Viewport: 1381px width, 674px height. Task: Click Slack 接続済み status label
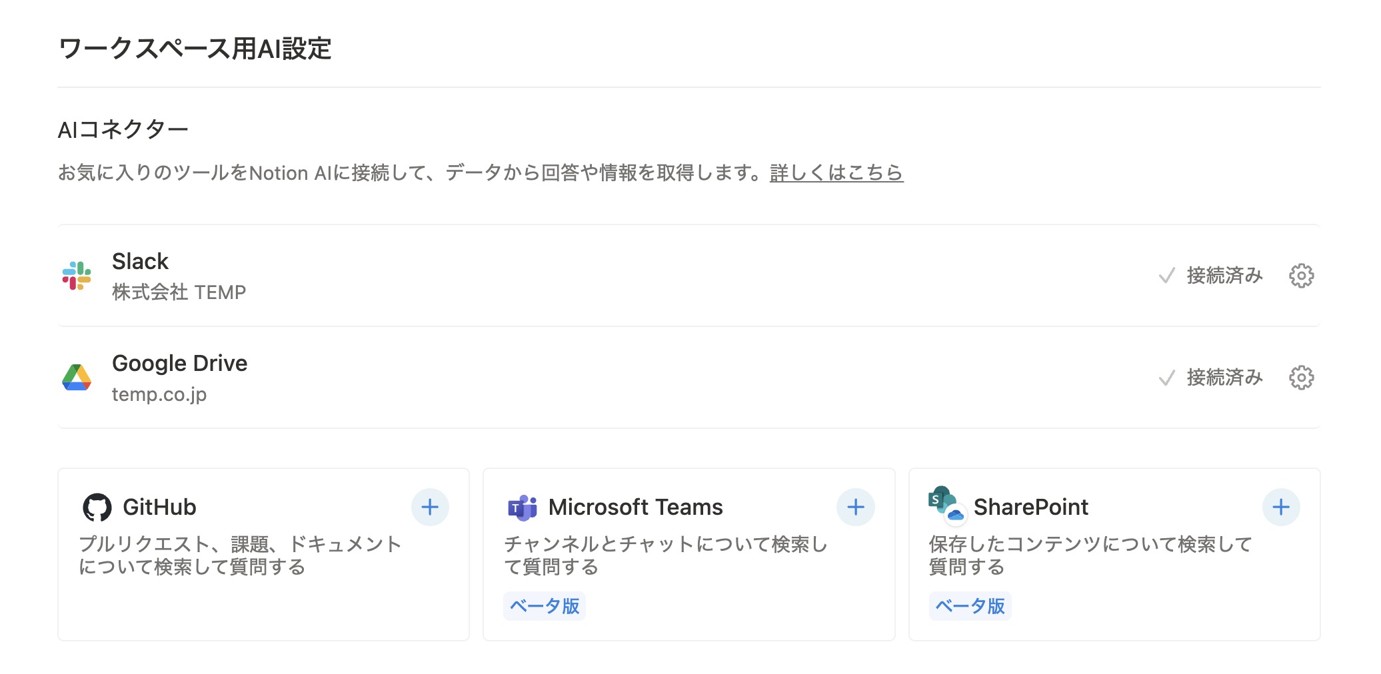point(1224,276)
